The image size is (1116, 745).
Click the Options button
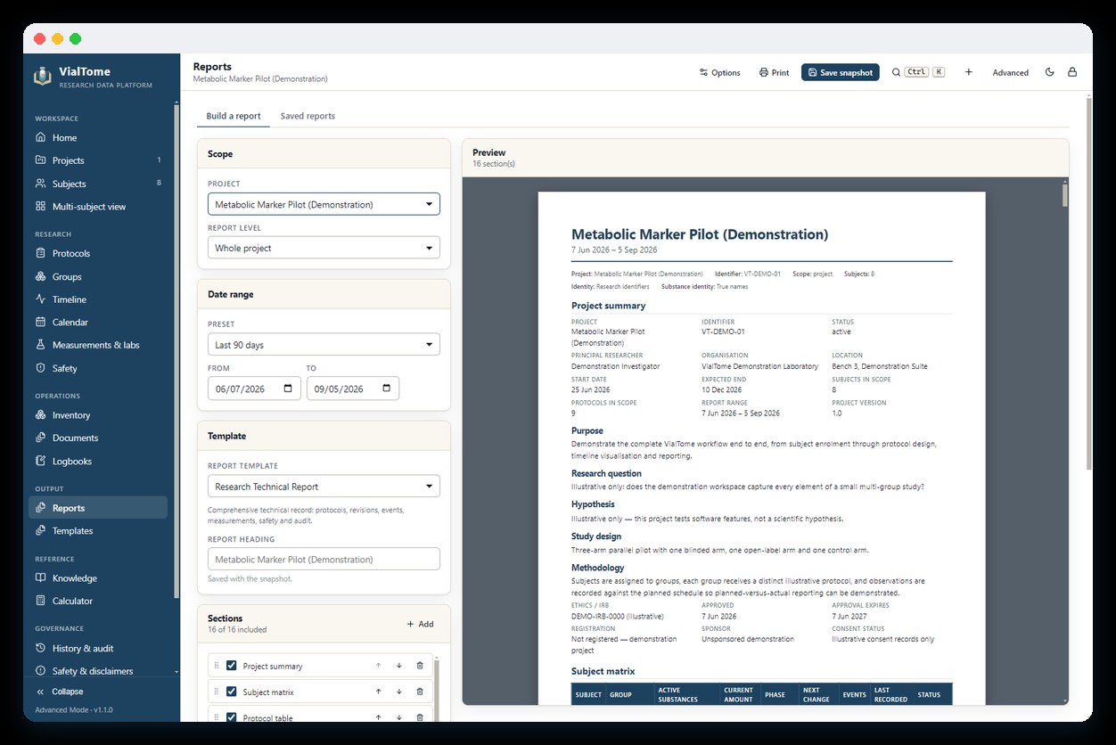(x=720, y=72)
